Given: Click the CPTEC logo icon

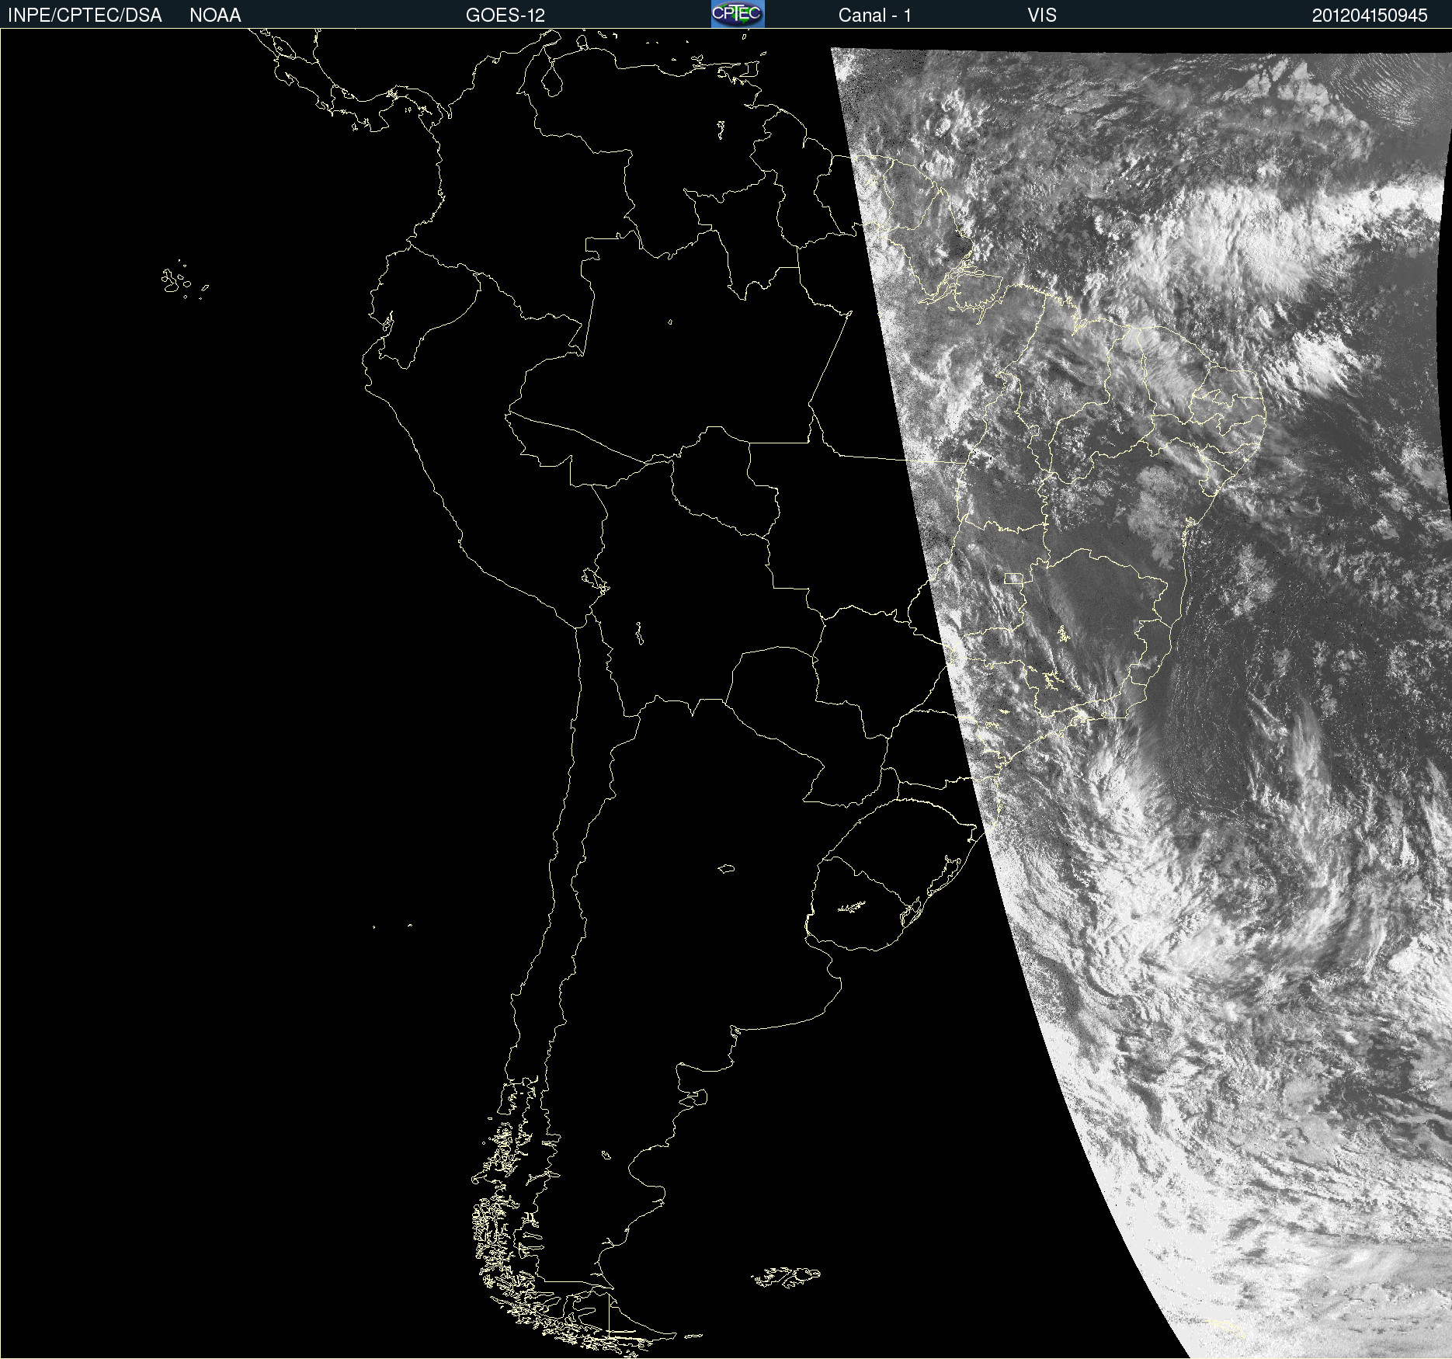Looking at the screenshot, I should pos(738,14).
